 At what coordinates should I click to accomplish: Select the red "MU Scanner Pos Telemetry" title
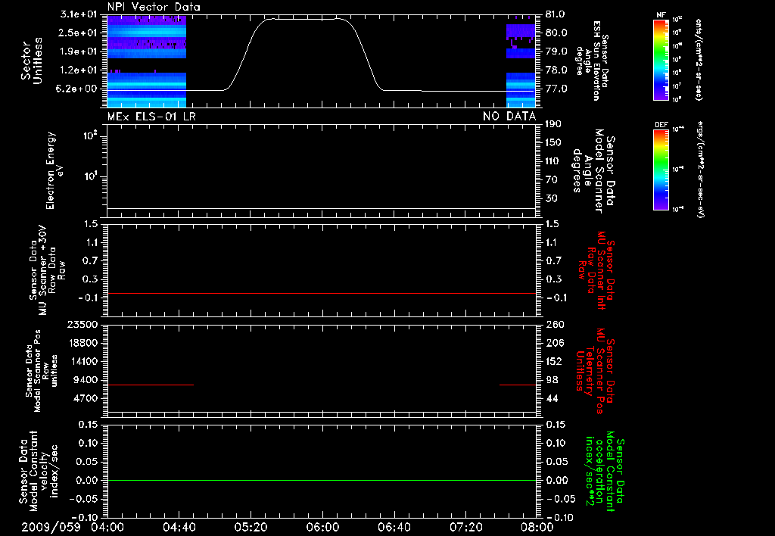595,371
